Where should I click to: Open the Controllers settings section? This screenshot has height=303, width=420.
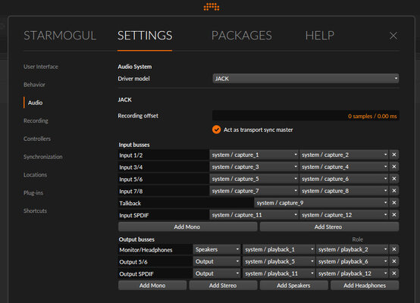(x=37, y=139)
